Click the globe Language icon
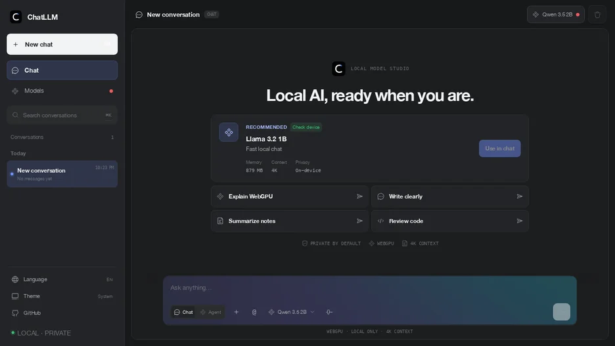The width and height of the screenshot is (615, 346). [15, 280]
